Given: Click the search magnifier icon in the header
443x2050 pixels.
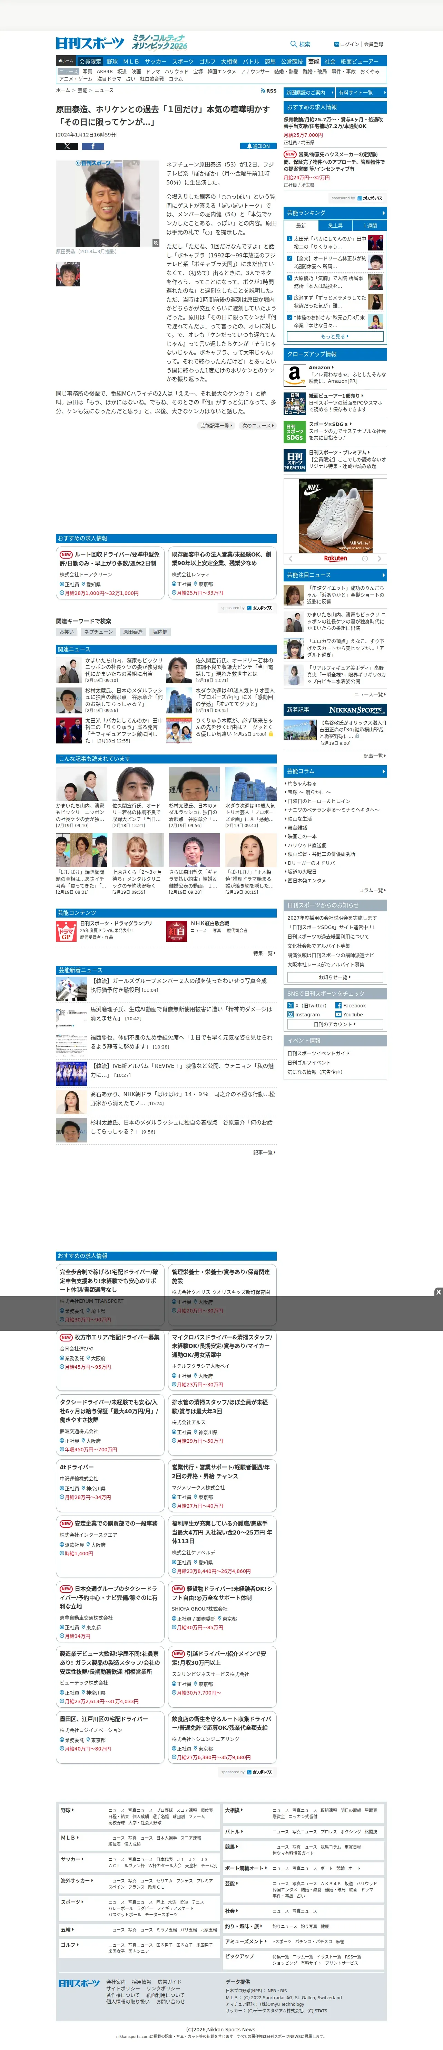Looking at the screenshot, I should click(294, 44).
